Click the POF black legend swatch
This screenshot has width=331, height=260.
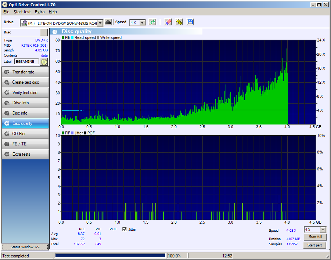coord(85,133)
